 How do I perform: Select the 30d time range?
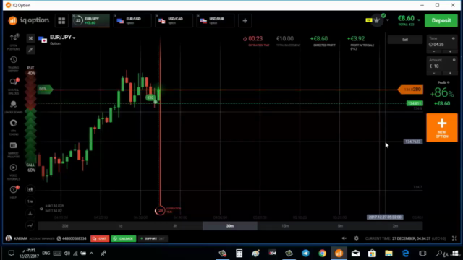(x=65, y=226)
